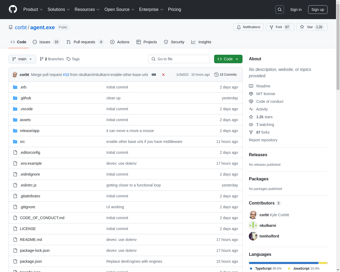Click the fork icon in Fork button
The height and width of the screenshot is (272, 340).
tap(271, 27)
